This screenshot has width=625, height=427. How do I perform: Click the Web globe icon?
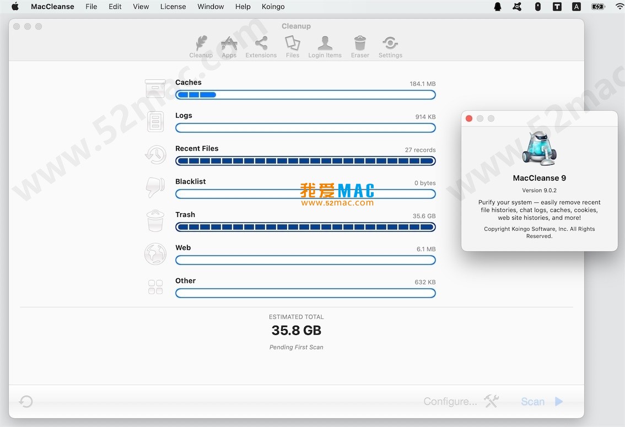click(155, 254)
